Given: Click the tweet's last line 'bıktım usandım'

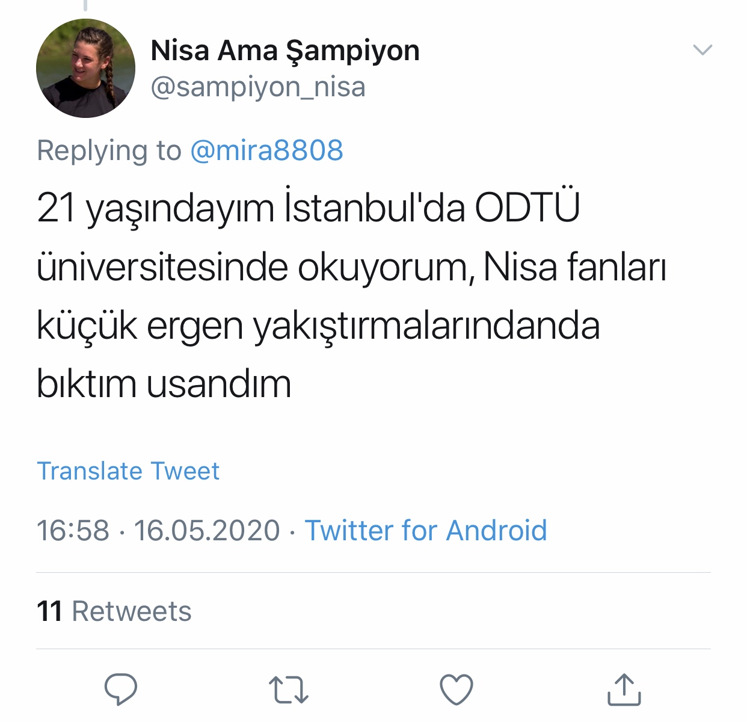Looking at the screenshot, I should tap(164, 384).
